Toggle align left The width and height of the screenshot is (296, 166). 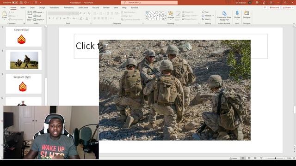pos(95,18)
